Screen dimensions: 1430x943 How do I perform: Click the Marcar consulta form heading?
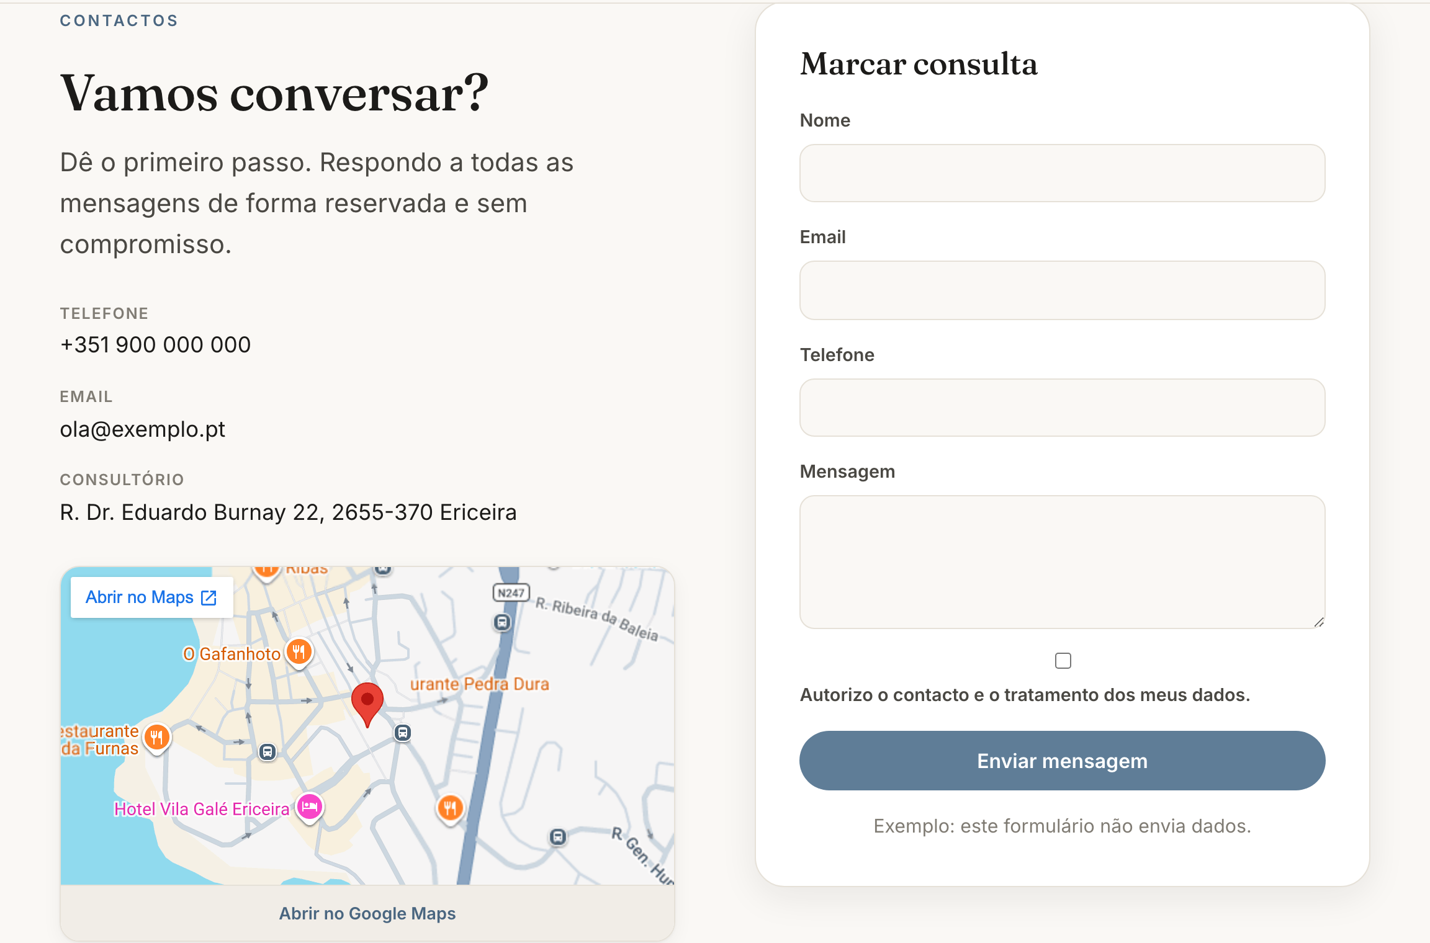coord(919,64)
